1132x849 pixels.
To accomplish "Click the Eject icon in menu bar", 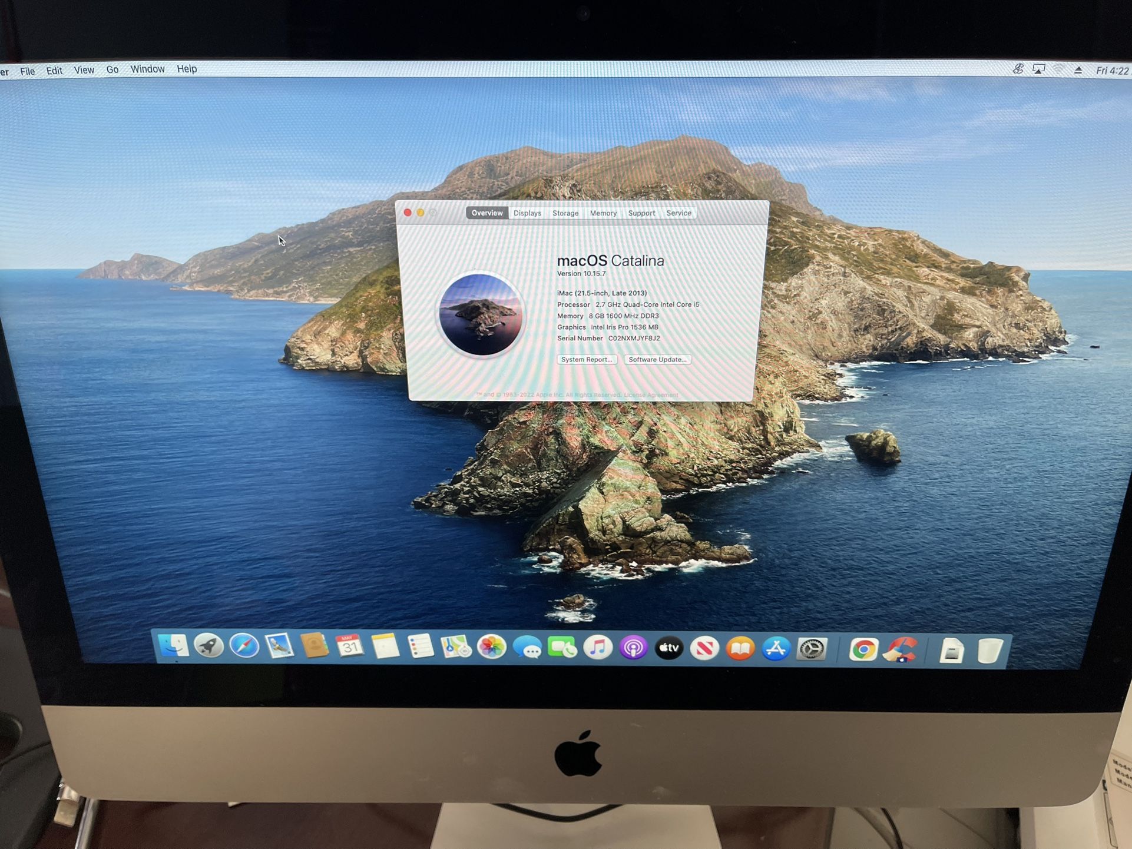I will pos(1078,70).
